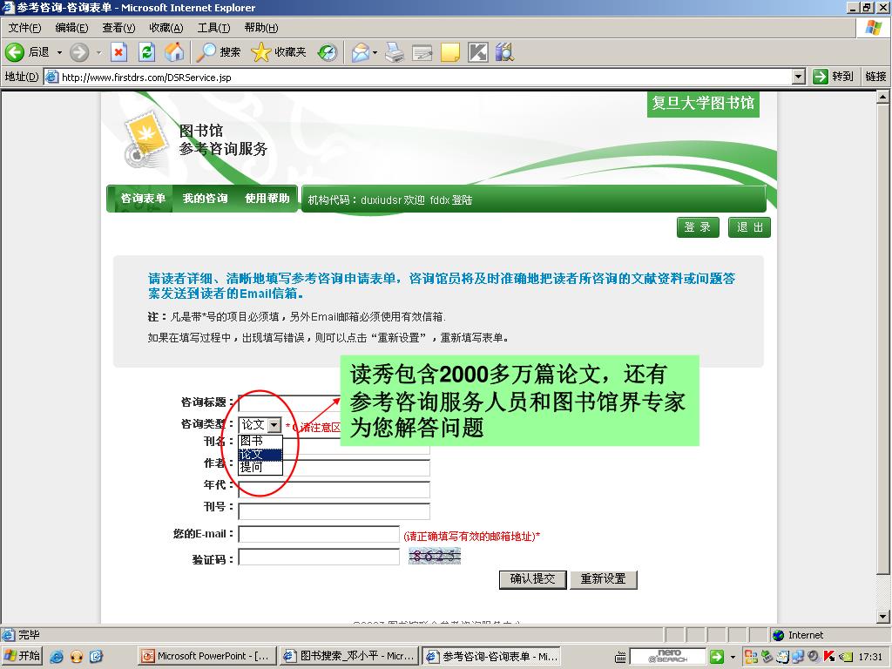Switch to the 咨询表单 tab
The image size is (892, 669).
(x=142, y=199)
